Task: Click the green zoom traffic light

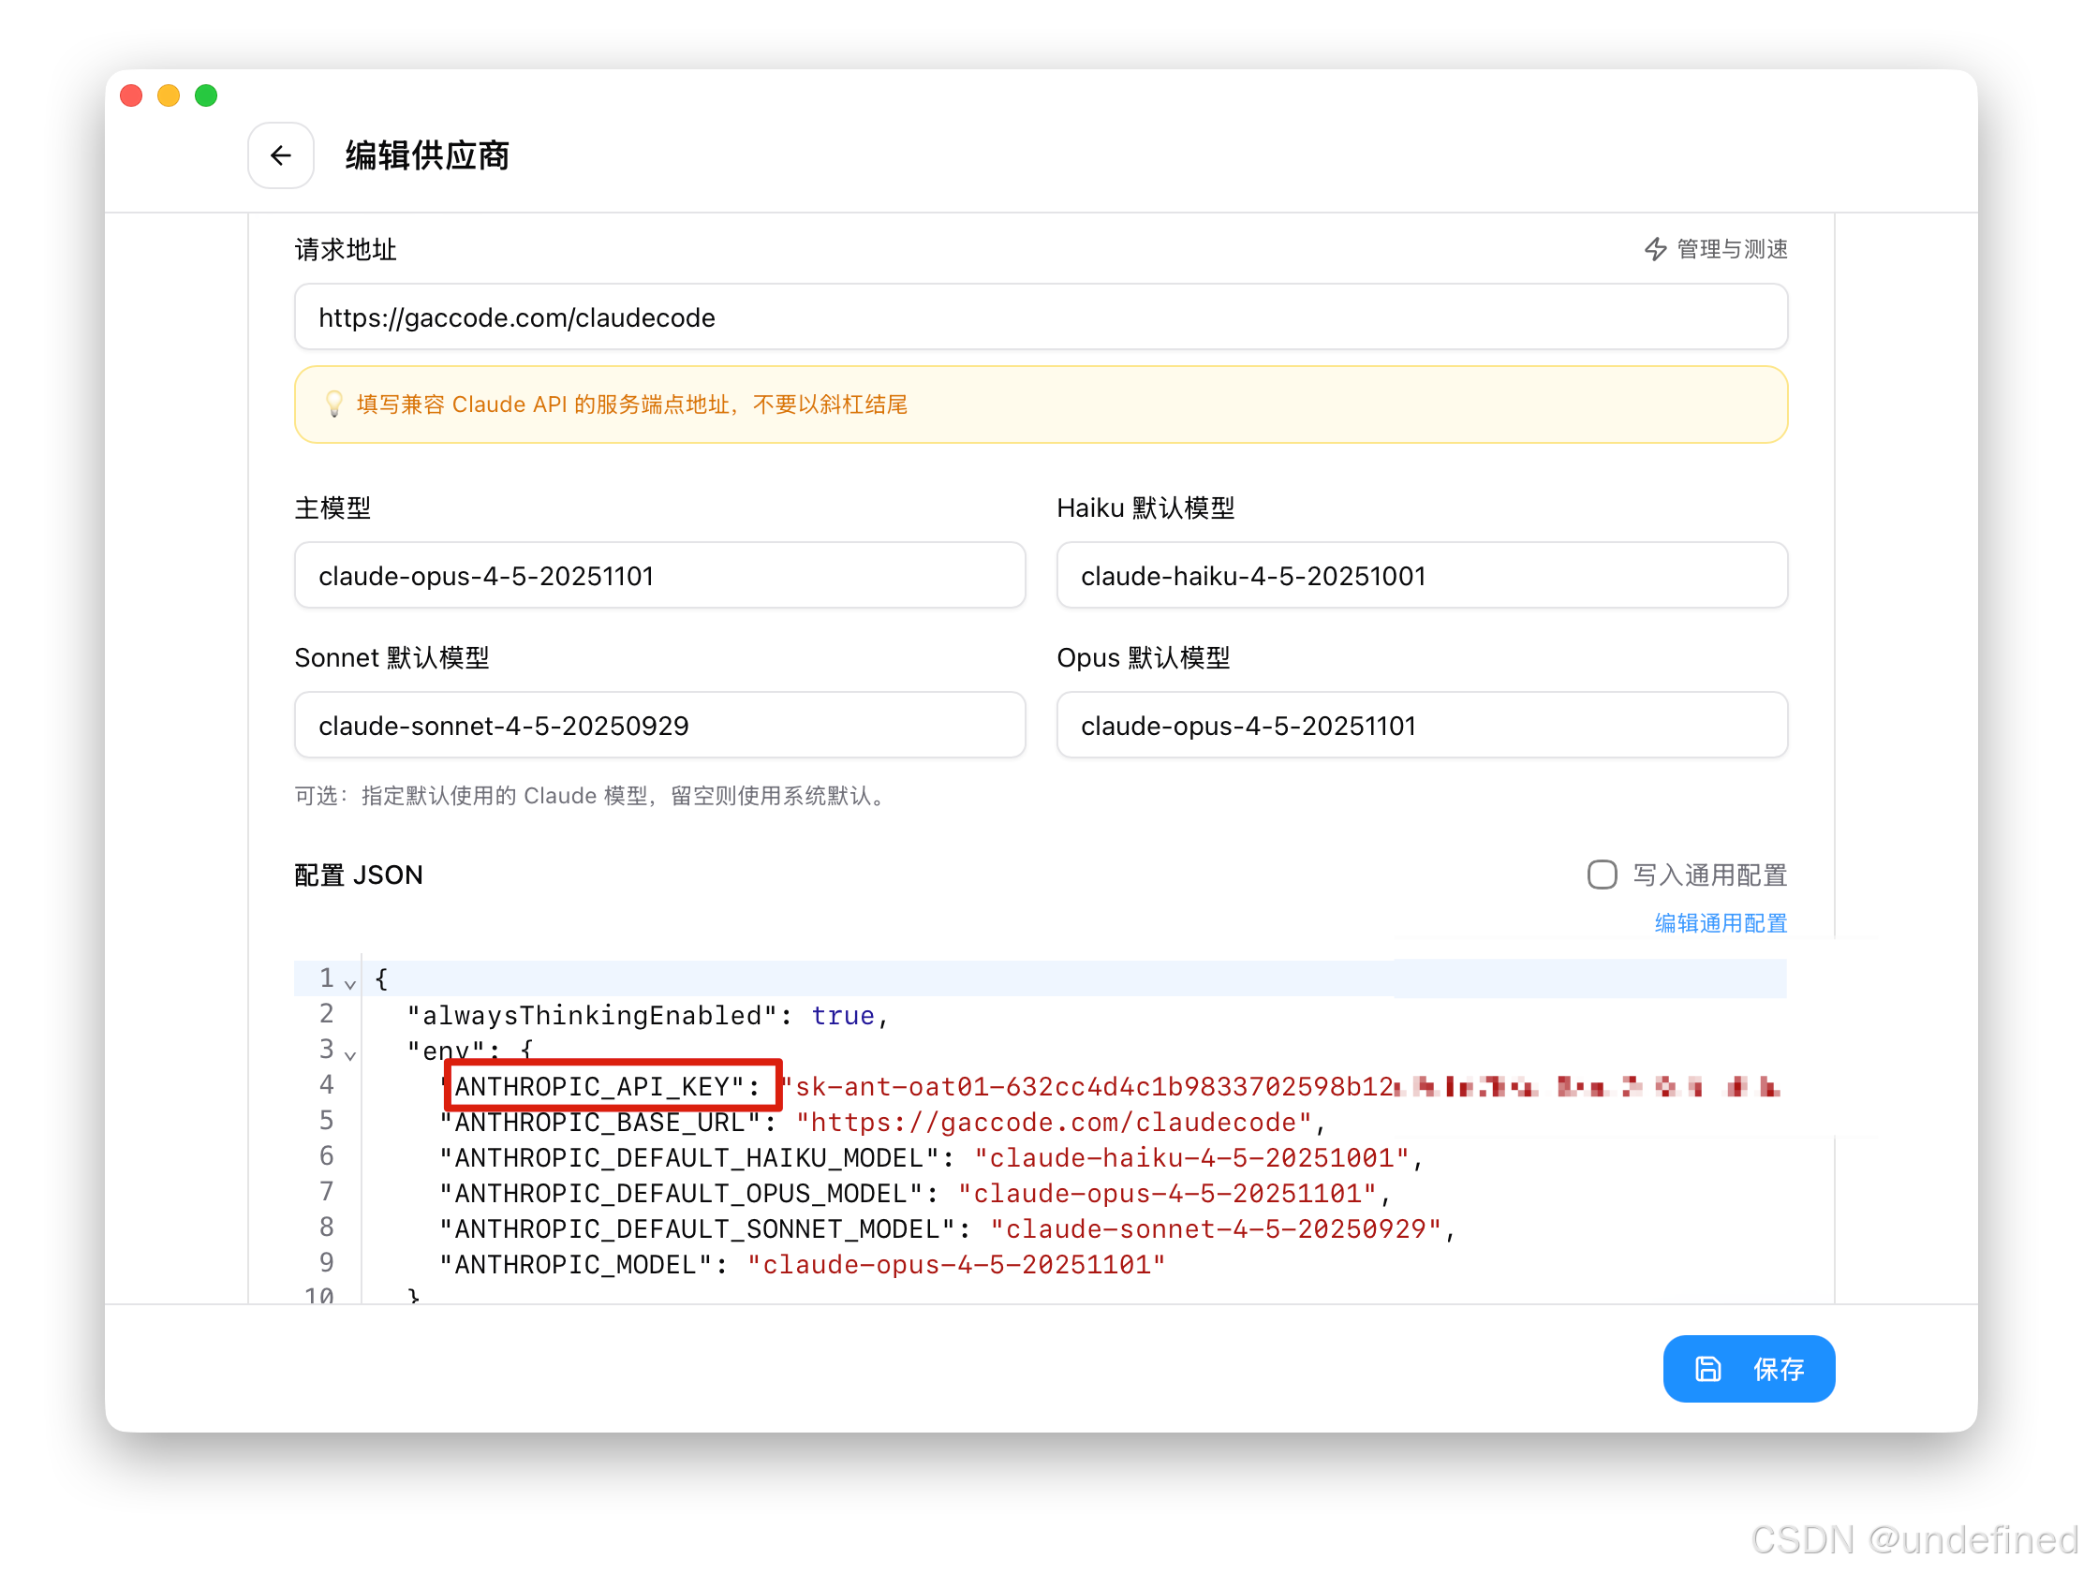Action: (x=205, y=96)
